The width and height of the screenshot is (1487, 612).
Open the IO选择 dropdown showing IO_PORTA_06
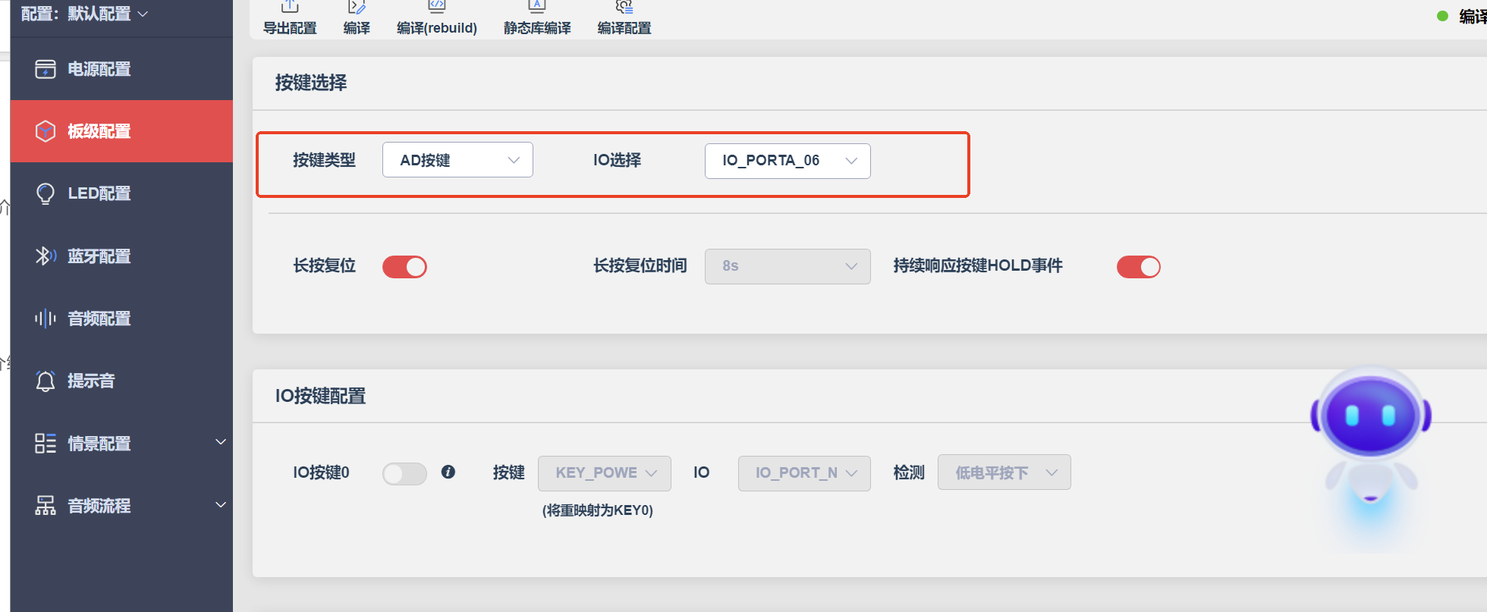pyautogui.click(x=788, y=161)
